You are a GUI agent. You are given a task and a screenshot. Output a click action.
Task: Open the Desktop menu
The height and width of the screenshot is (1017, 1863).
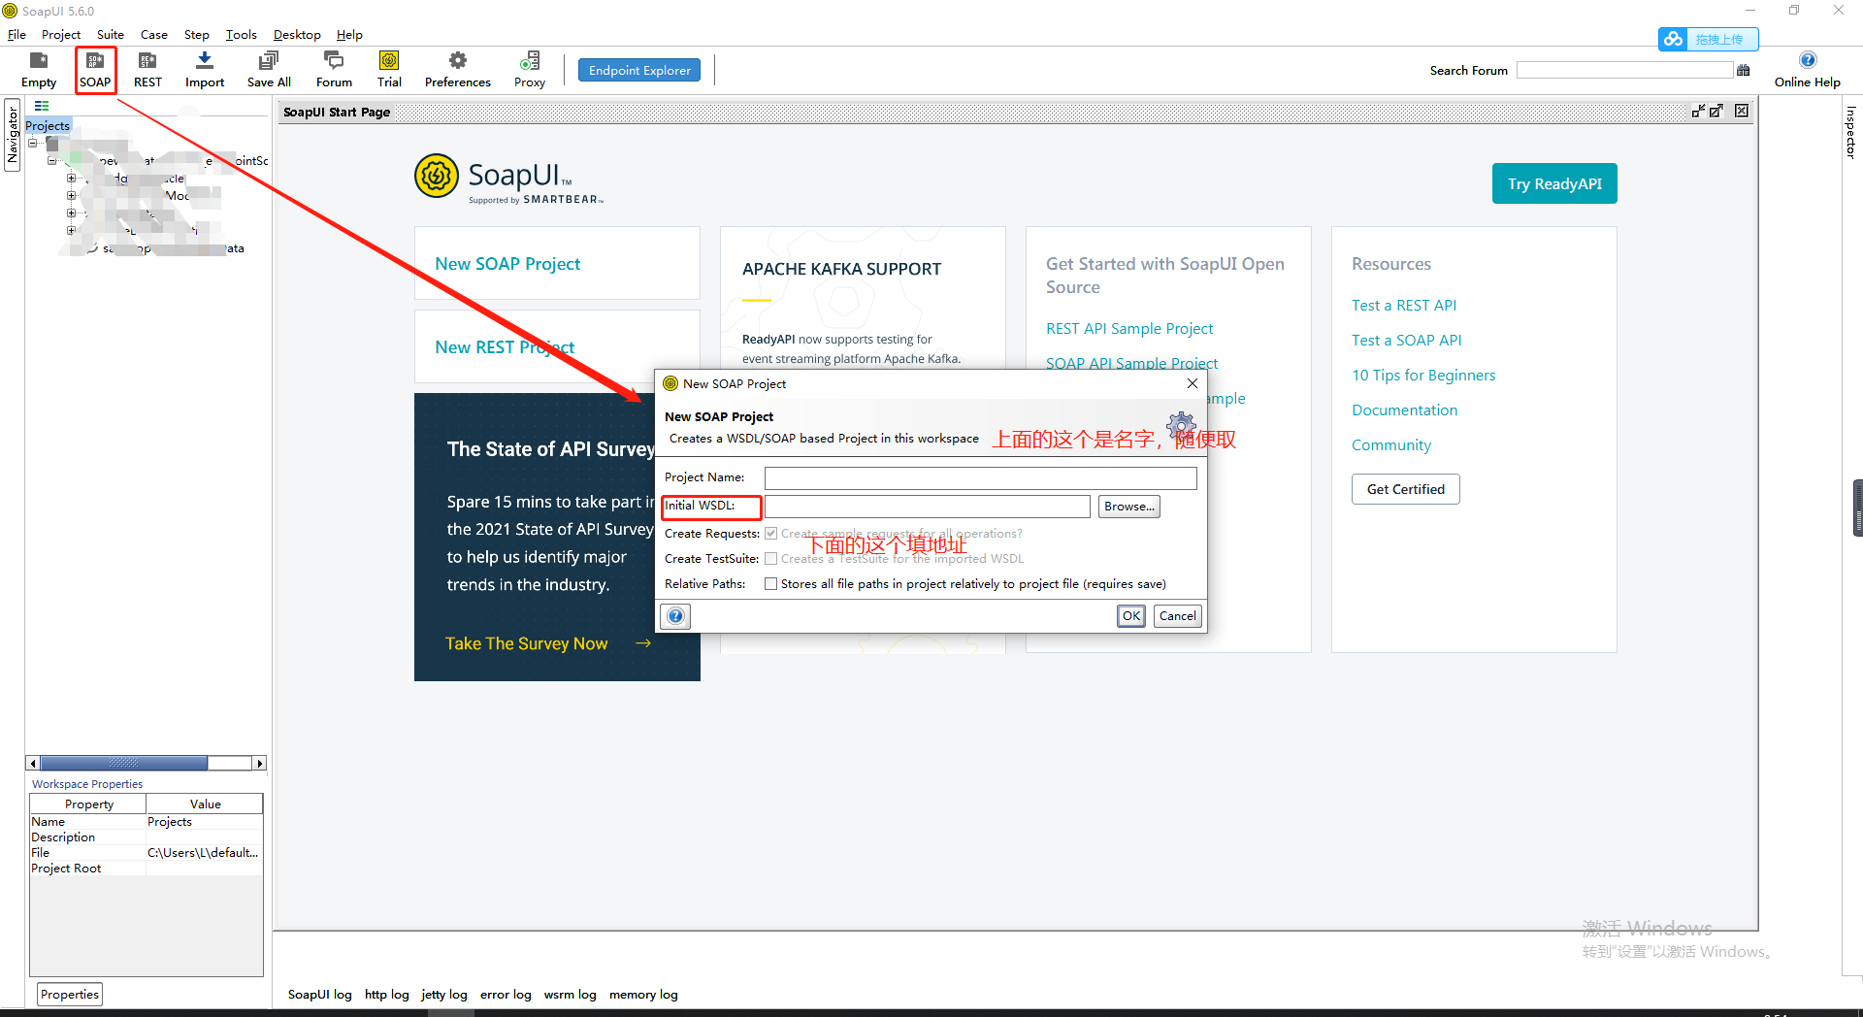[x=297, y=34]
